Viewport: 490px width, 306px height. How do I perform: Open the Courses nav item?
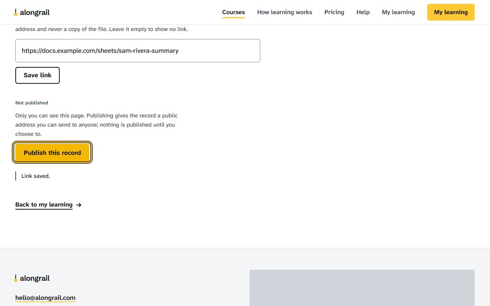point(234,12)
